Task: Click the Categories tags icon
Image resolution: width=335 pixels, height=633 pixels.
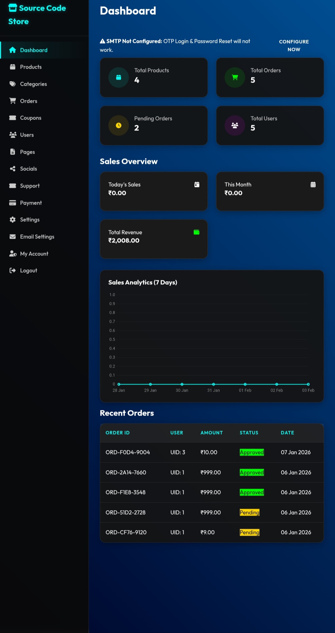Action: pos(12,84)
